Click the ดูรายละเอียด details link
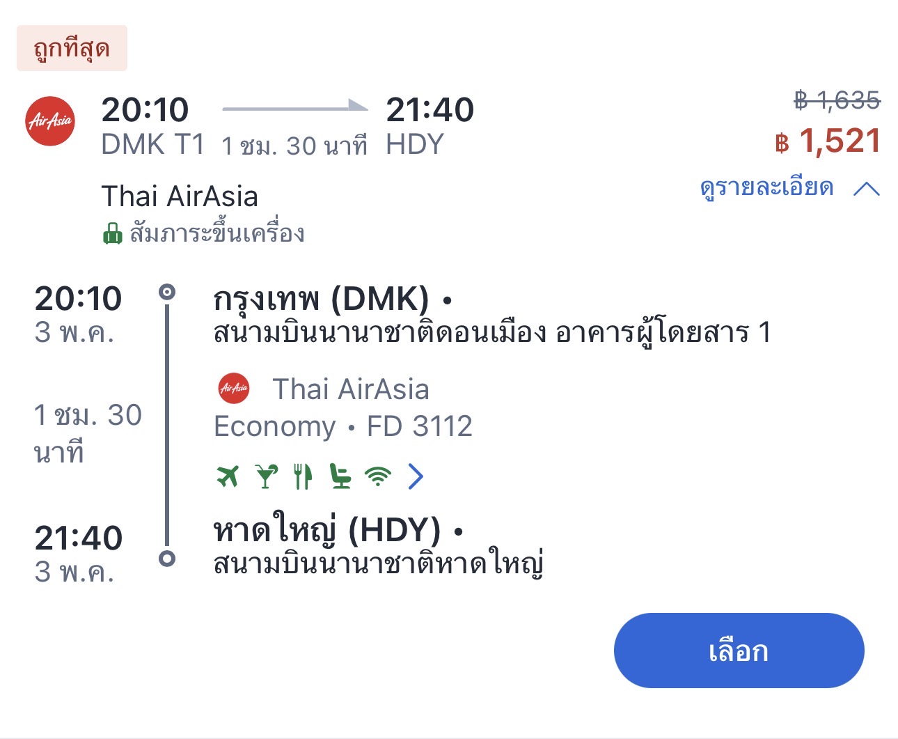 pyautogui.click(x=766, y=188)
